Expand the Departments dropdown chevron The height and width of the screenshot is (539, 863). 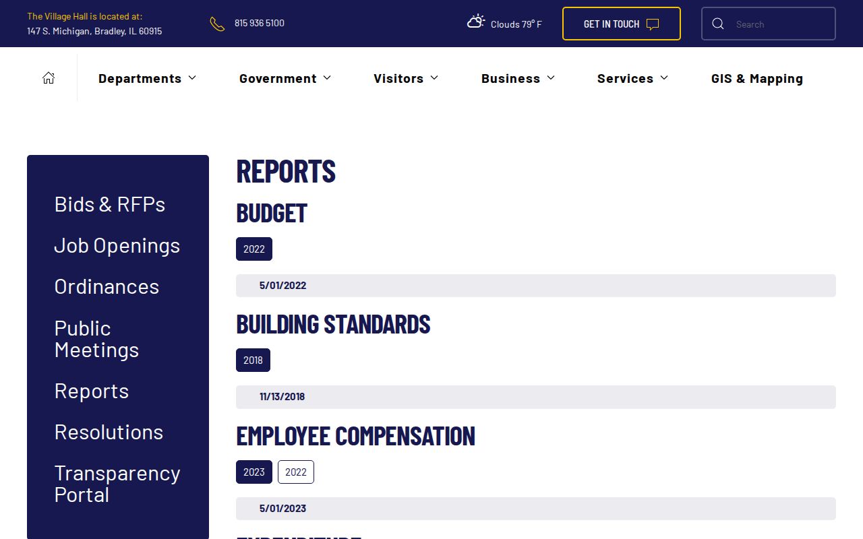[192, 78]
